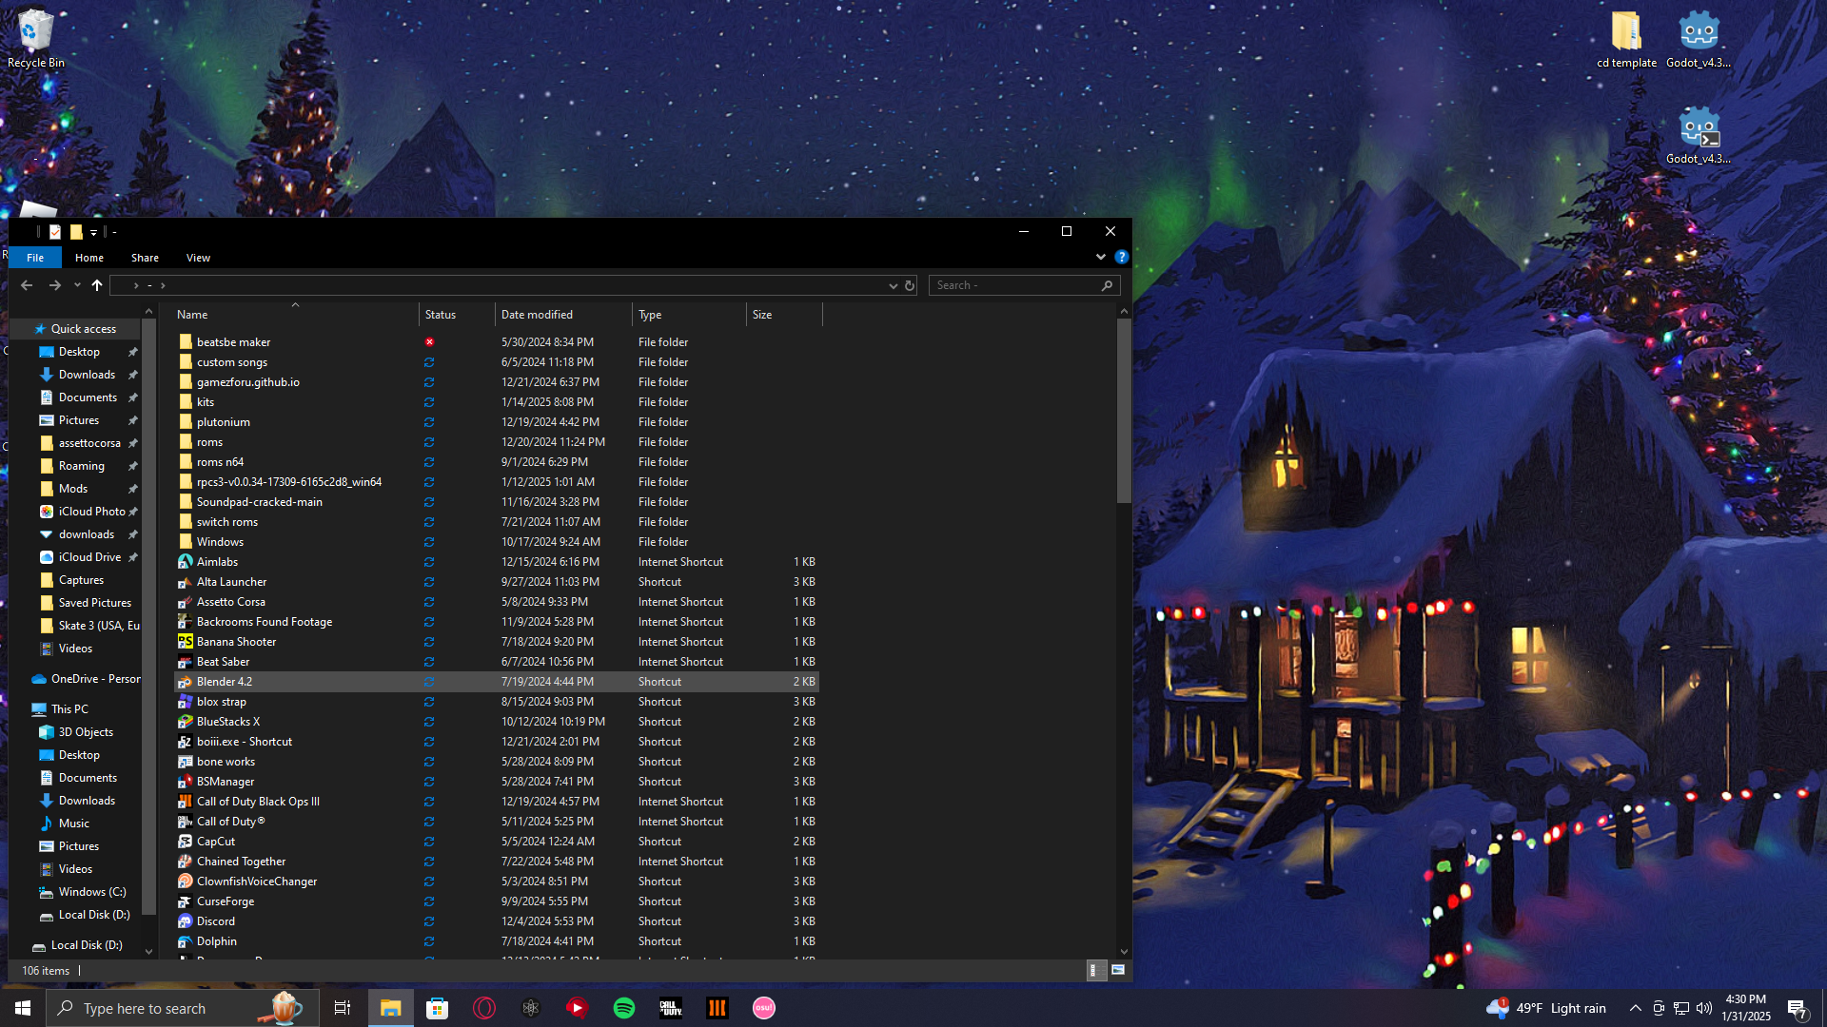
Task: Sort by Type column header
Action: (650, 315)
